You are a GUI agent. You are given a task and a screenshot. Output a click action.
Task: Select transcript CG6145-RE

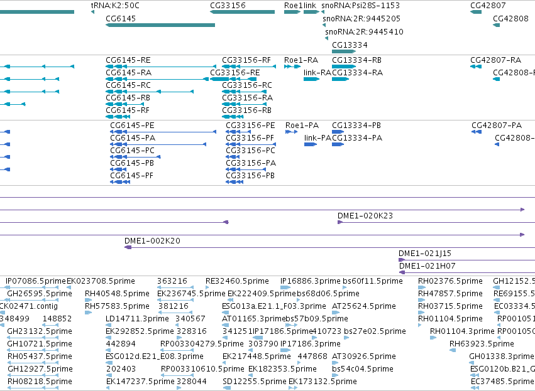coord(161,67)
